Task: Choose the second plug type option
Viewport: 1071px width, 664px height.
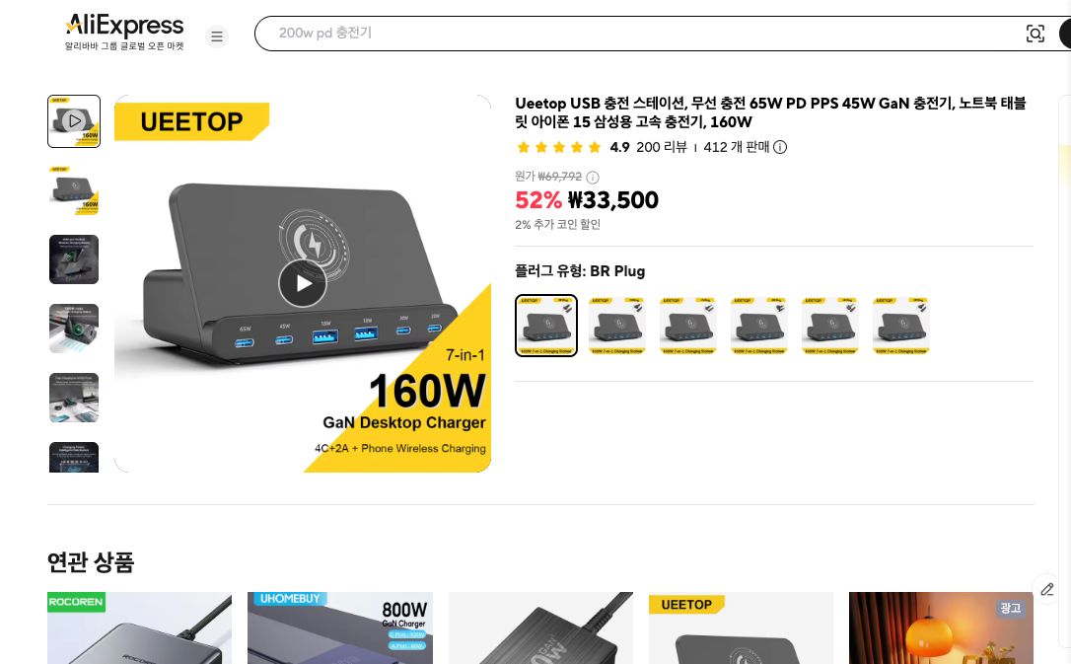Action: [x=616, y=326]
